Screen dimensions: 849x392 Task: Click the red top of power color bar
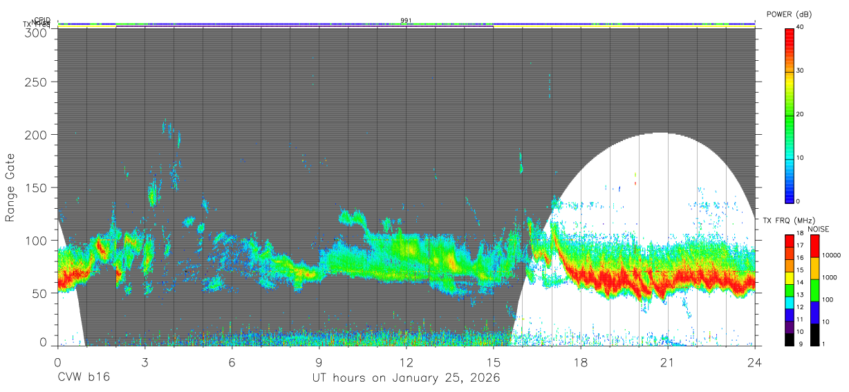point(790,38)
